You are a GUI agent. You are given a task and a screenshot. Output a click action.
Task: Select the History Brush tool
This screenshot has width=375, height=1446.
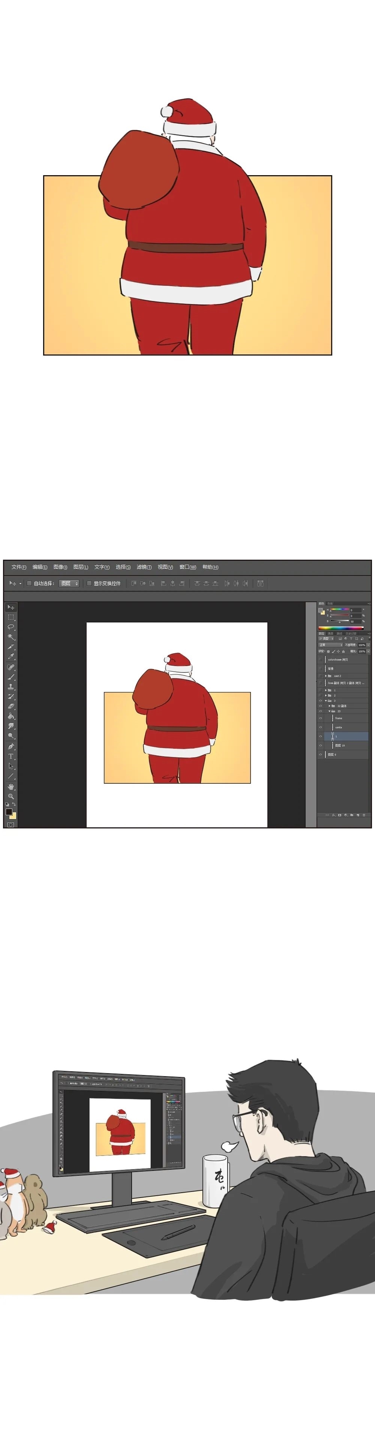[x=10, y=697]
